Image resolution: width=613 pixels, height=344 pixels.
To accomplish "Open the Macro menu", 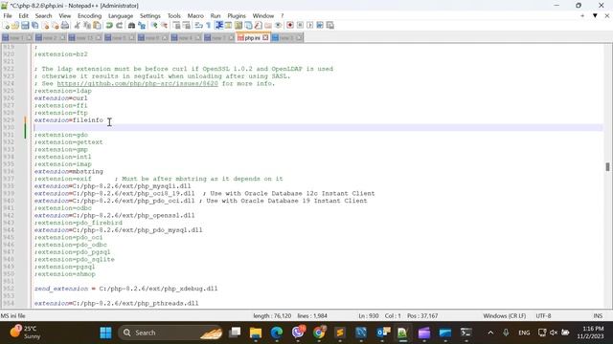I will [195, 15].
